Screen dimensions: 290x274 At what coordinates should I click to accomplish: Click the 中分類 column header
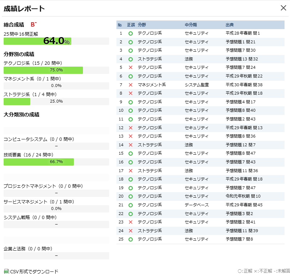pyautogui.click(x=191, y=25)
